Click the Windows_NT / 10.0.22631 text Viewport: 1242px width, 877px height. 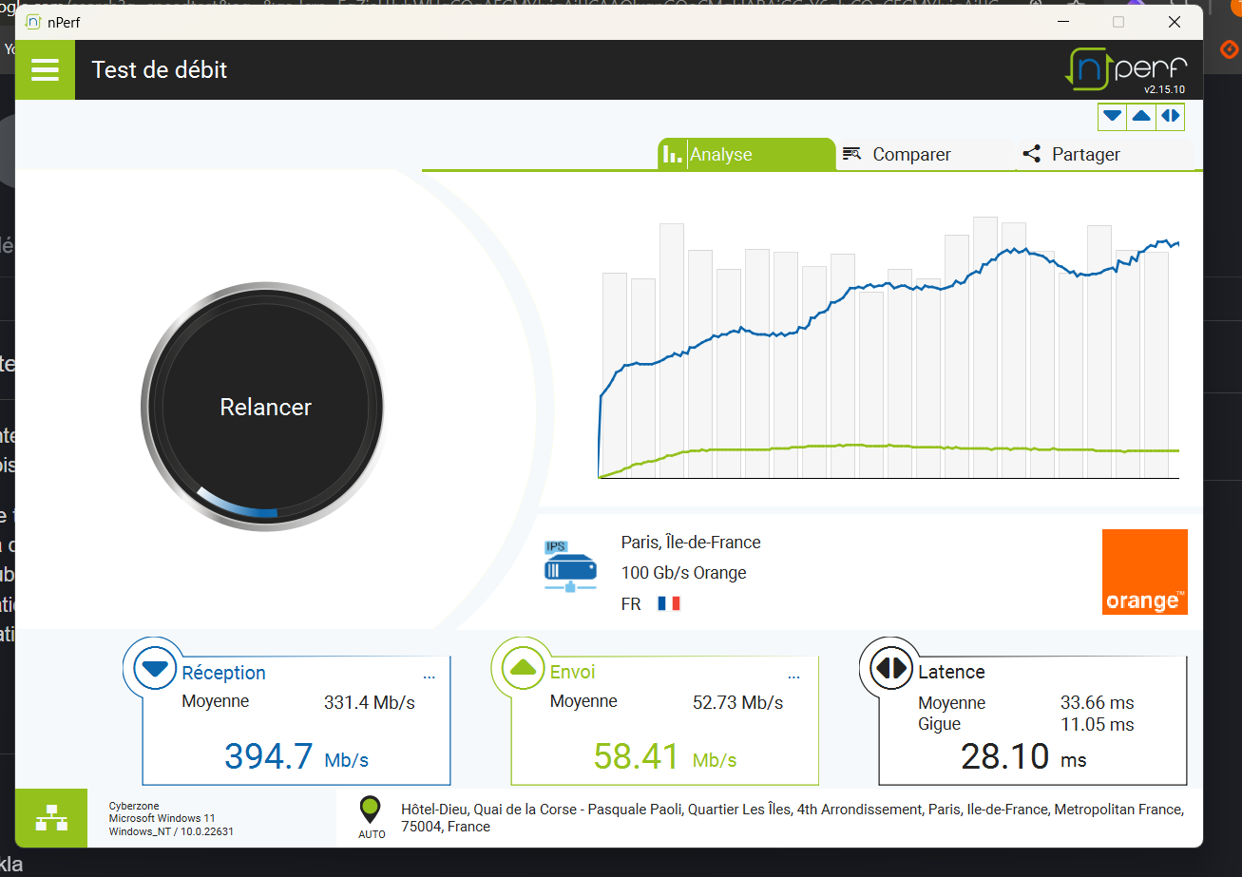[172, 831]
